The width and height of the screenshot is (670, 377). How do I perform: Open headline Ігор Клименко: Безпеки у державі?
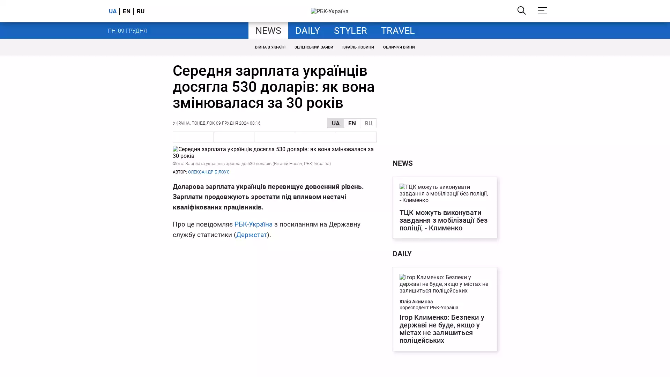442,329
